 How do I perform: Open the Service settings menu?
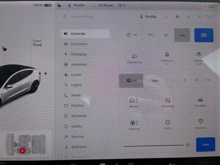pyautogui.click(x=74, y=136)
